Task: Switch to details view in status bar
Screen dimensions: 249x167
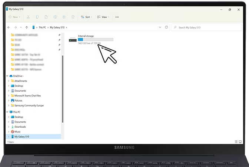Action: point(236,141)
